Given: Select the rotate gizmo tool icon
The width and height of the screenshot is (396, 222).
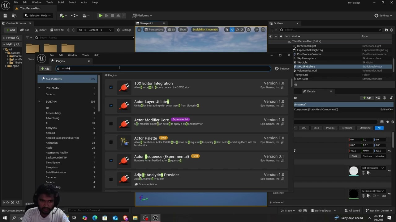Looking at the screenshot, I should click(x=237, y=30).
